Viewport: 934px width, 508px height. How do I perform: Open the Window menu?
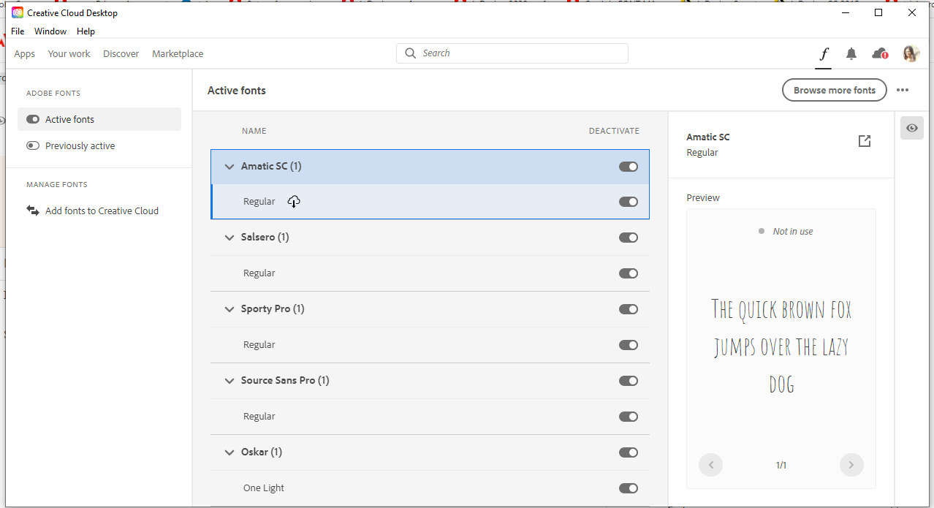(50, 31)
